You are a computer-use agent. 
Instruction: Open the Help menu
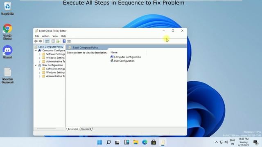coord(63,36)
